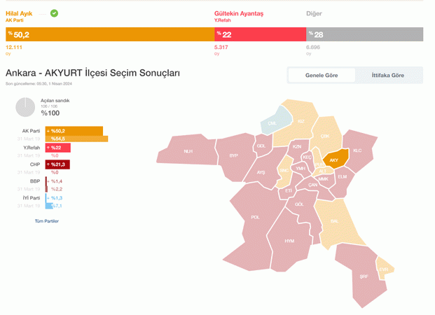This screenshot has height=315, width=435.
Task: Select the highlighted AKY district on map
Action: 335,159
